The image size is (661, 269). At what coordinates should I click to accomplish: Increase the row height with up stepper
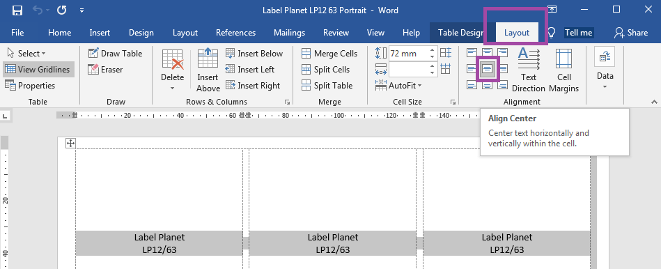[x=432, y=50]
